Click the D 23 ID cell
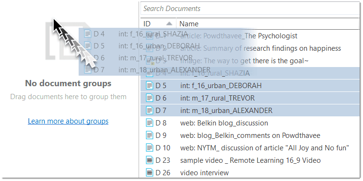363x181 pixels. 163,160
